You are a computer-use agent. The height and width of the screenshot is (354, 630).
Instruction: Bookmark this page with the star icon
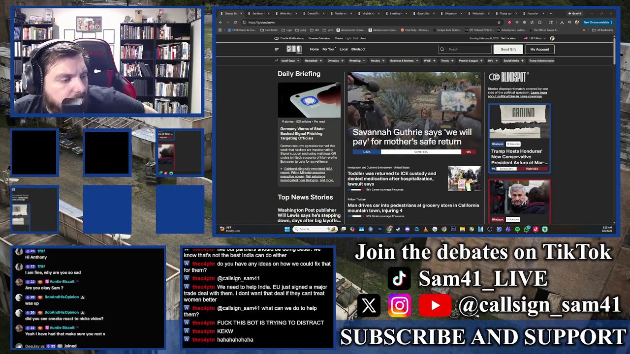[x=499, y=22]
